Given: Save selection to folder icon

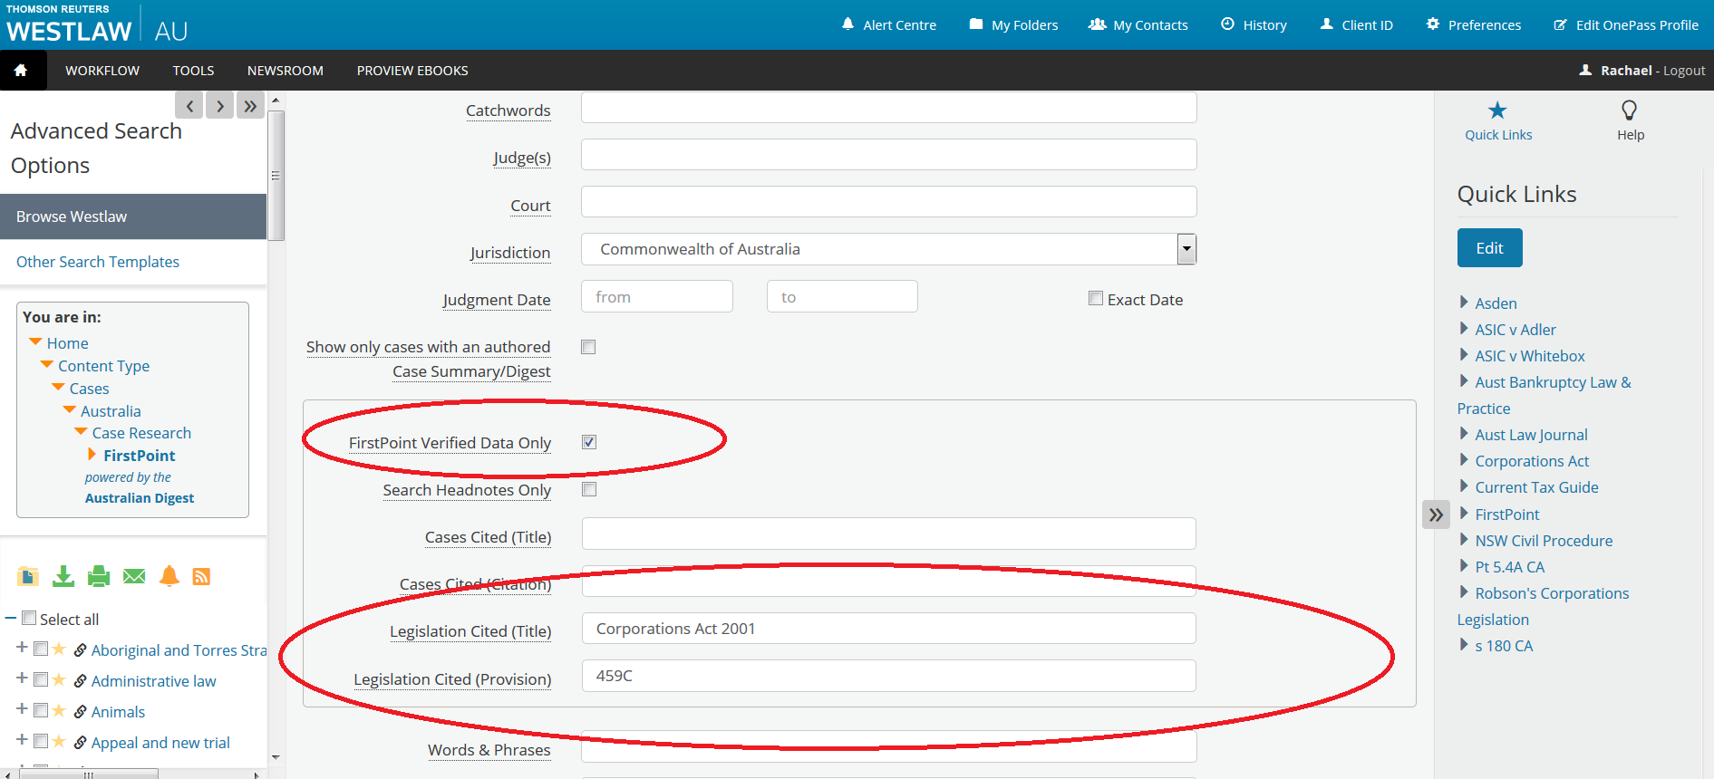Looking at the screenshot, I should coord(28,576).
